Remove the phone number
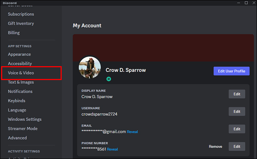 pos(216,147)
